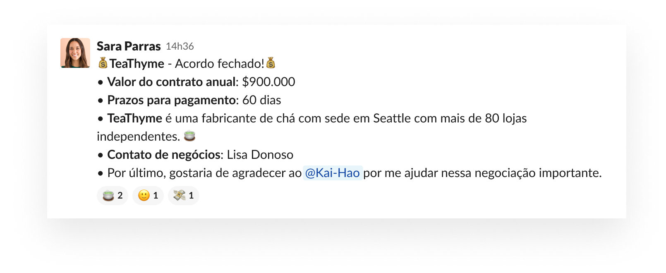Open the 14h36 message timestamp
Image resolution: width=666 pixels, height=273 pixels.
[x=180, y=46]
